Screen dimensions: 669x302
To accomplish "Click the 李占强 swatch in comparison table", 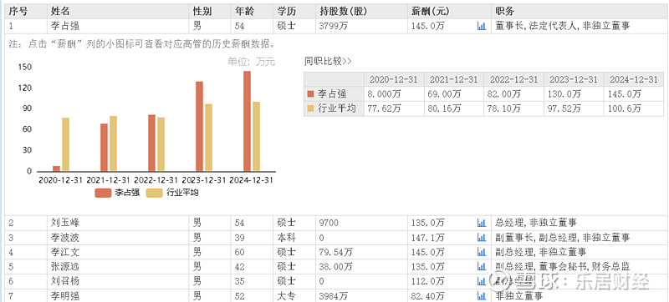I will coord(310,94).
